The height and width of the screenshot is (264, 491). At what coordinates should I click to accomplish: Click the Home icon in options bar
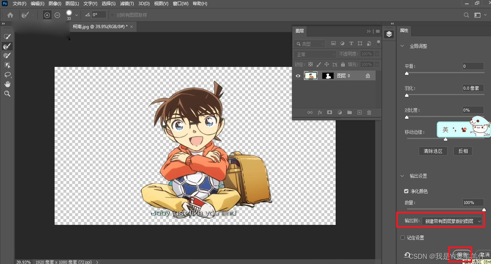tap(10, 15)
